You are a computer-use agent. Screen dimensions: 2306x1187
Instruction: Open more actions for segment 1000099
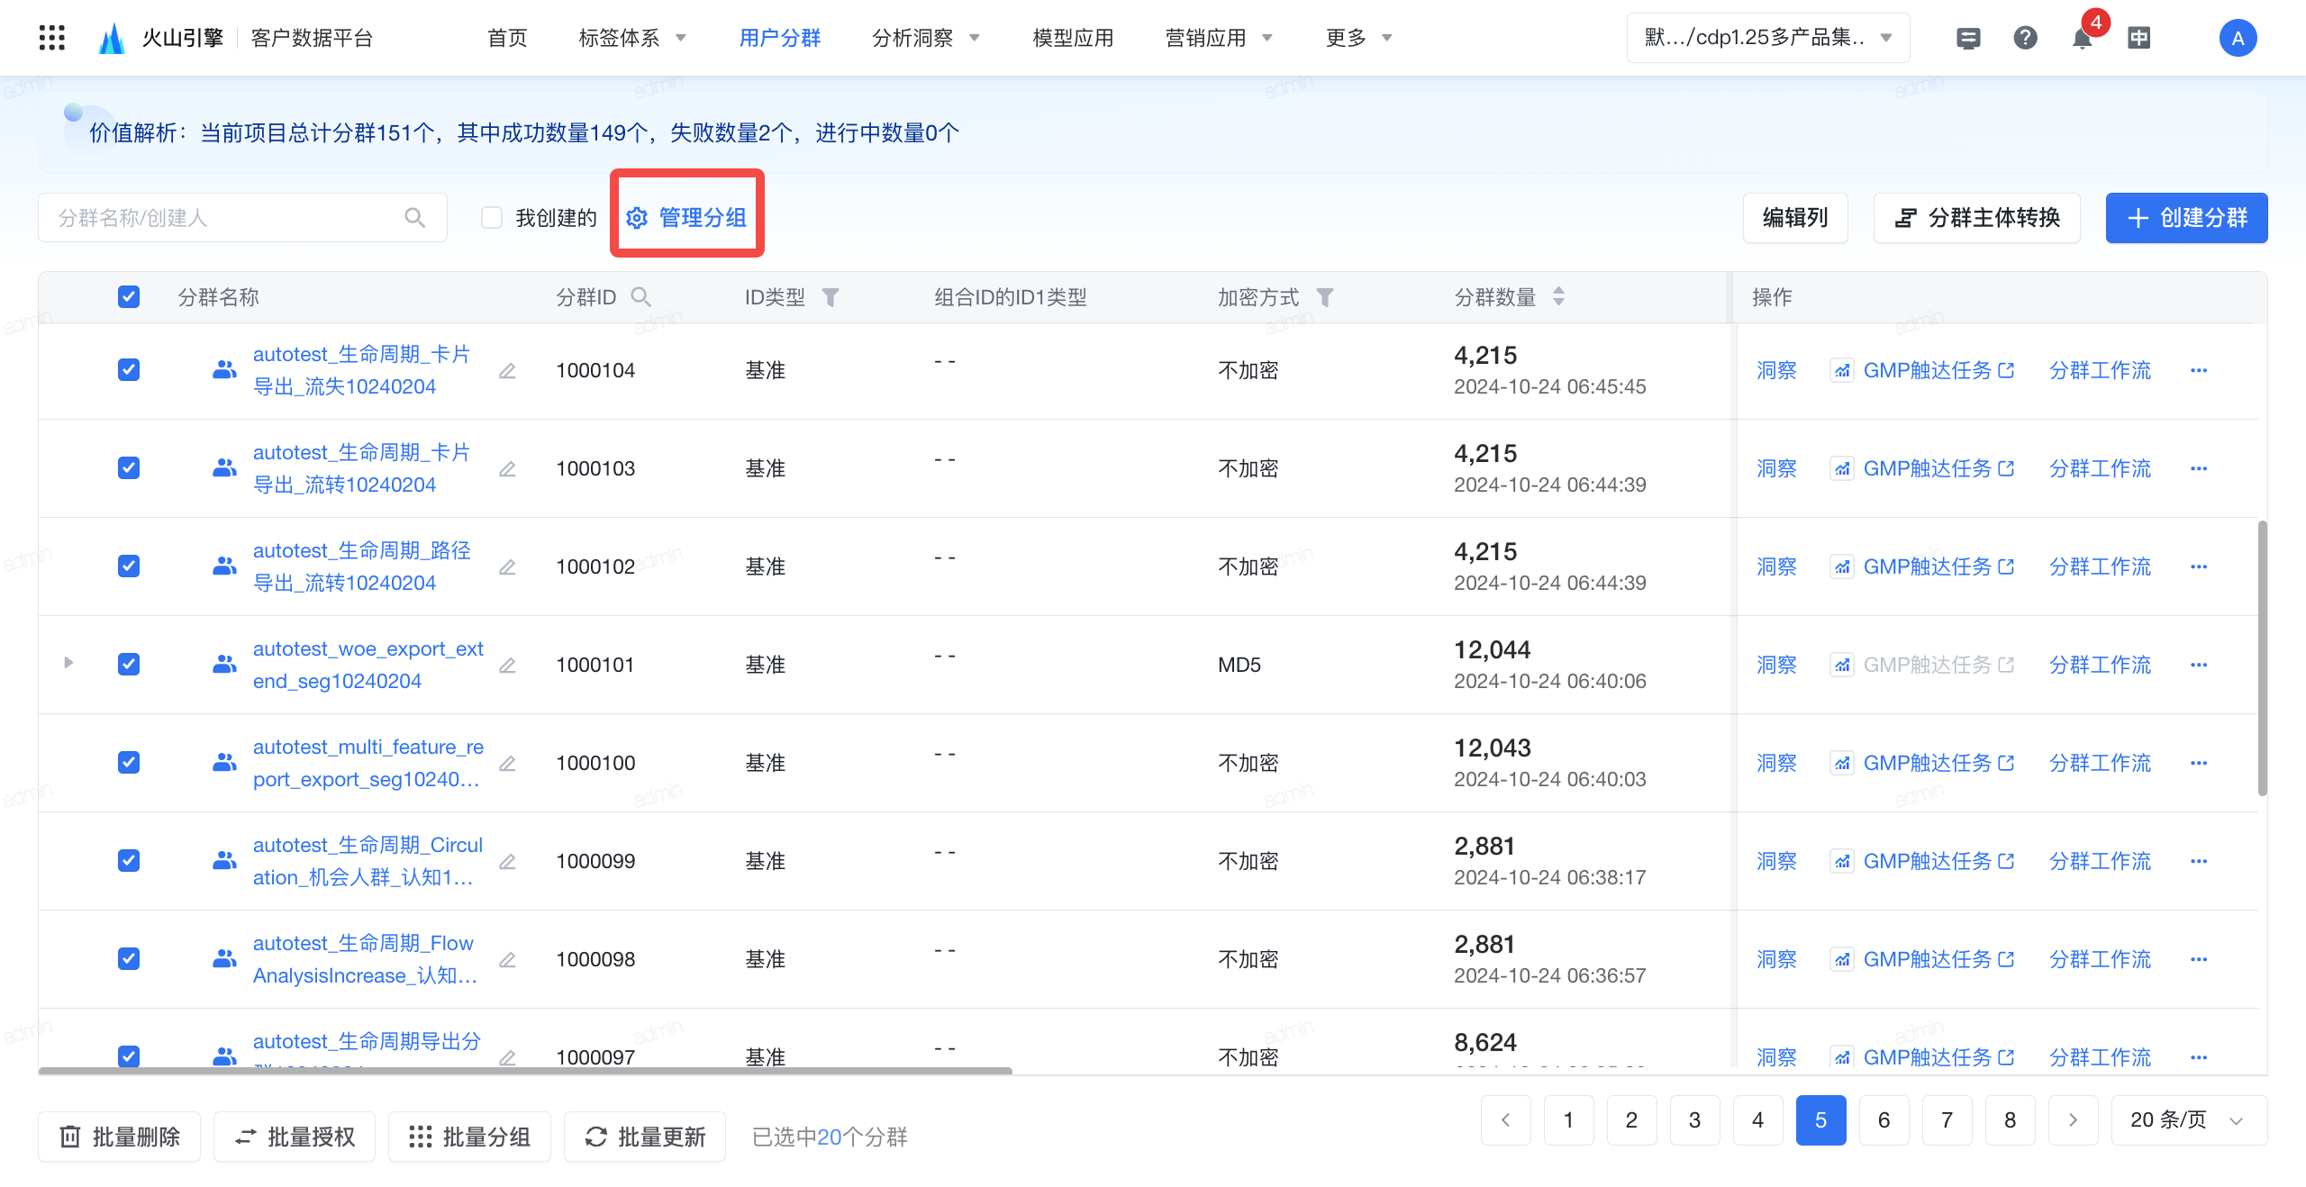tap(2199, 861)
